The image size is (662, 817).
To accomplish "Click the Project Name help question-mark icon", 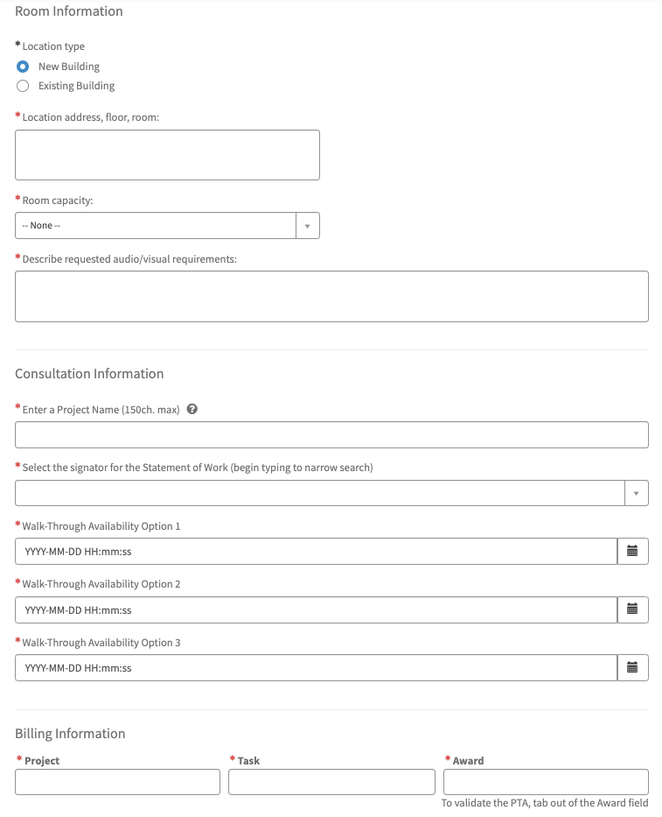I will (192, 409).
